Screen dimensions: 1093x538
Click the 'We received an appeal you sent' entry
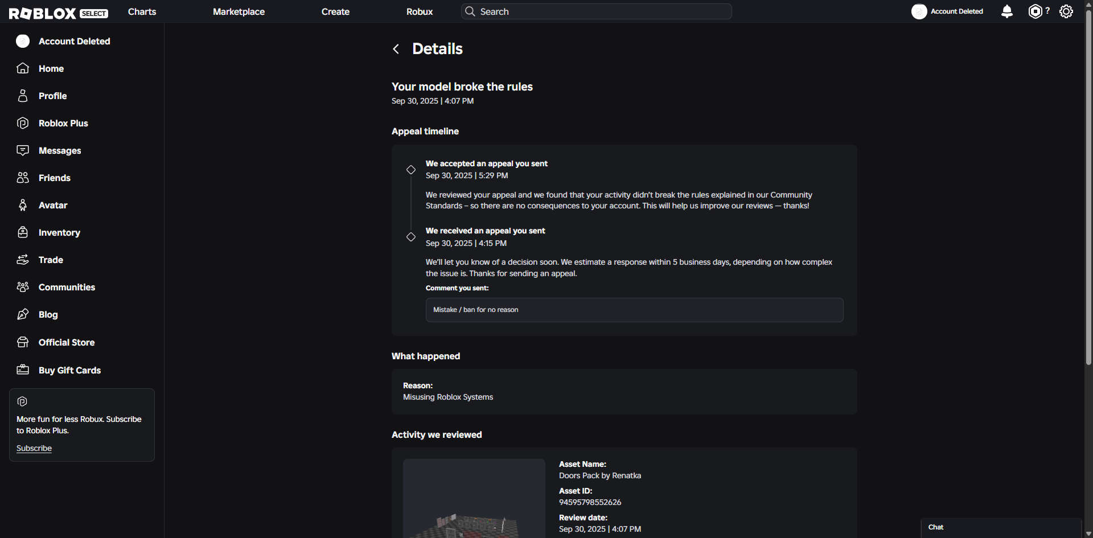[x=486, y=231]
